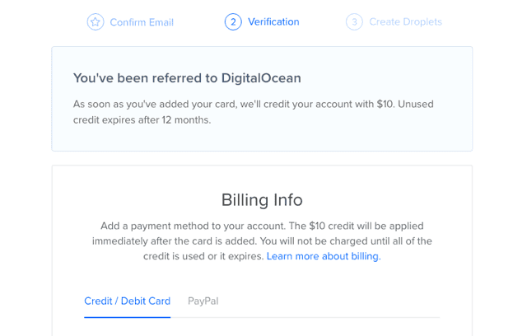This screenshot has width=527, height=336.
Task: Click the word DigitalOcean in the referral heading
Action: coord(261,78)
